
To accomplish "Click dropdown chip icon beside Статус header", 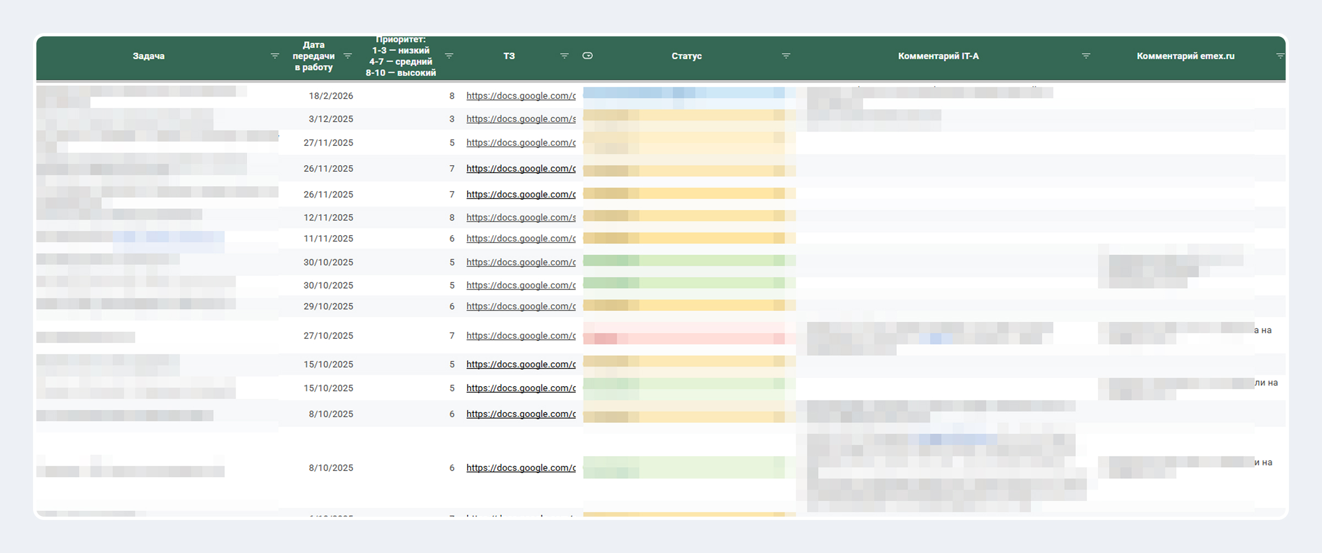I will (x=588, y=56).
